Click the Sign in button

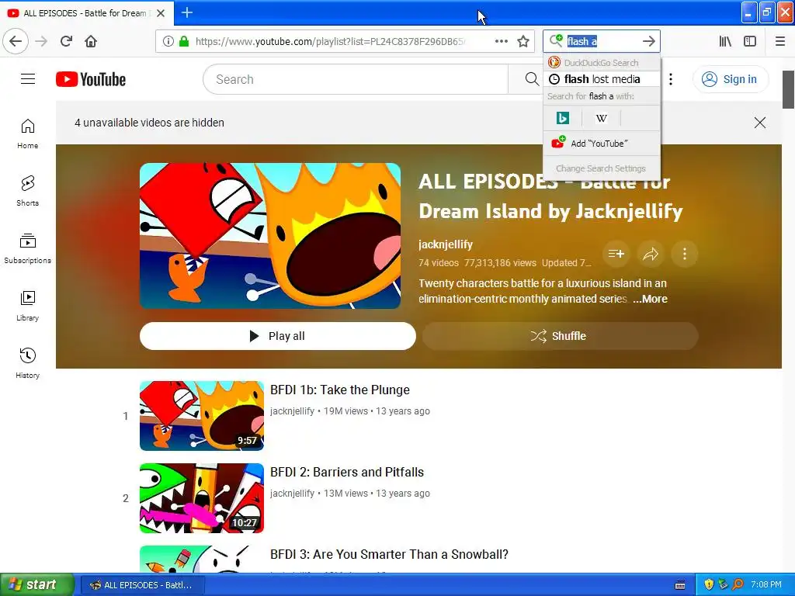(x=730, y=79)
